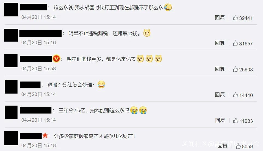Reply to the 三年分2.6亿 comment
Viewport: 263px width, 151px height.
coord(220,120)
